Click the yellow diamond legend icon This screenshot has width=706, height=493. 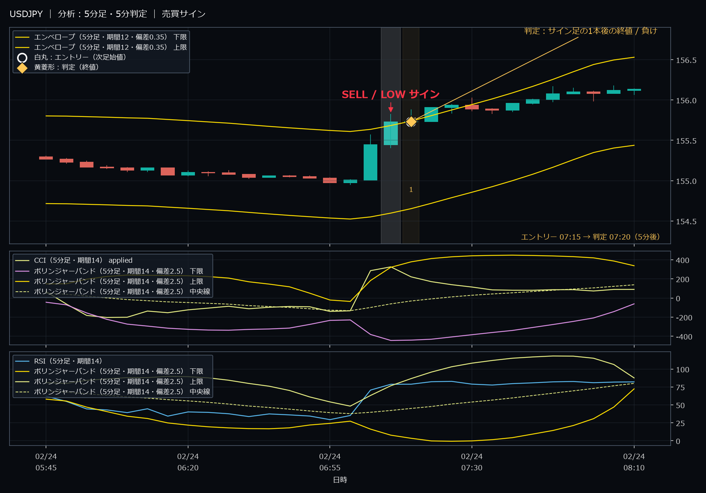(22, 68)
